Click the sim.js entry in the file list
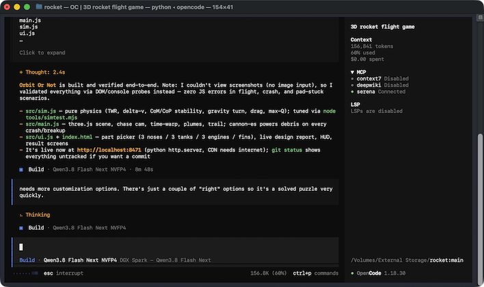Image resolution: width=484 pixels, height=287 pixels. tap(29, 27)
